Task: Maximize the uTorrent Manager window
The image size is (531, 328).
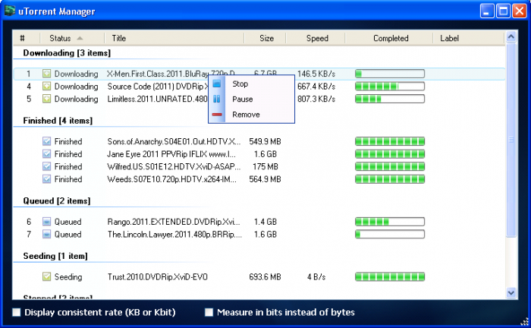Action: point(503,11)
